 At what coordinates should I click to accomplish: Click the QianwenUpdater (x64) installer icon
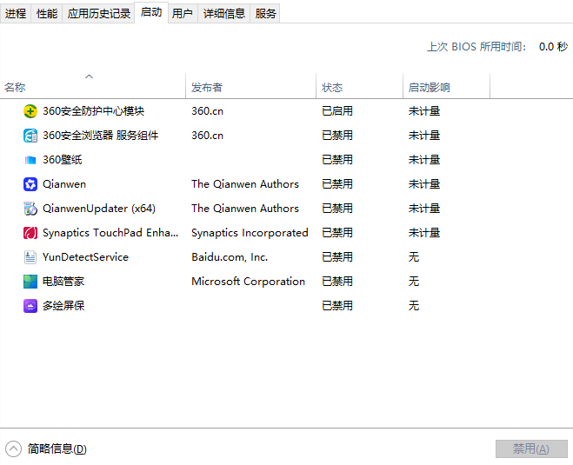click(30, 209)
